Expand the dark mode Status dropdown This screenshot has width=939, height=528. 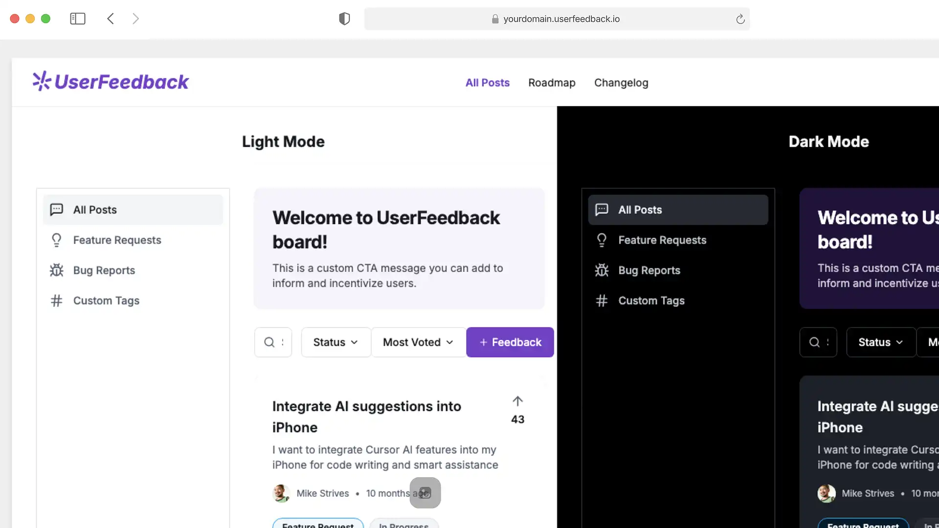pyautogui.click(x=880, y=342)
